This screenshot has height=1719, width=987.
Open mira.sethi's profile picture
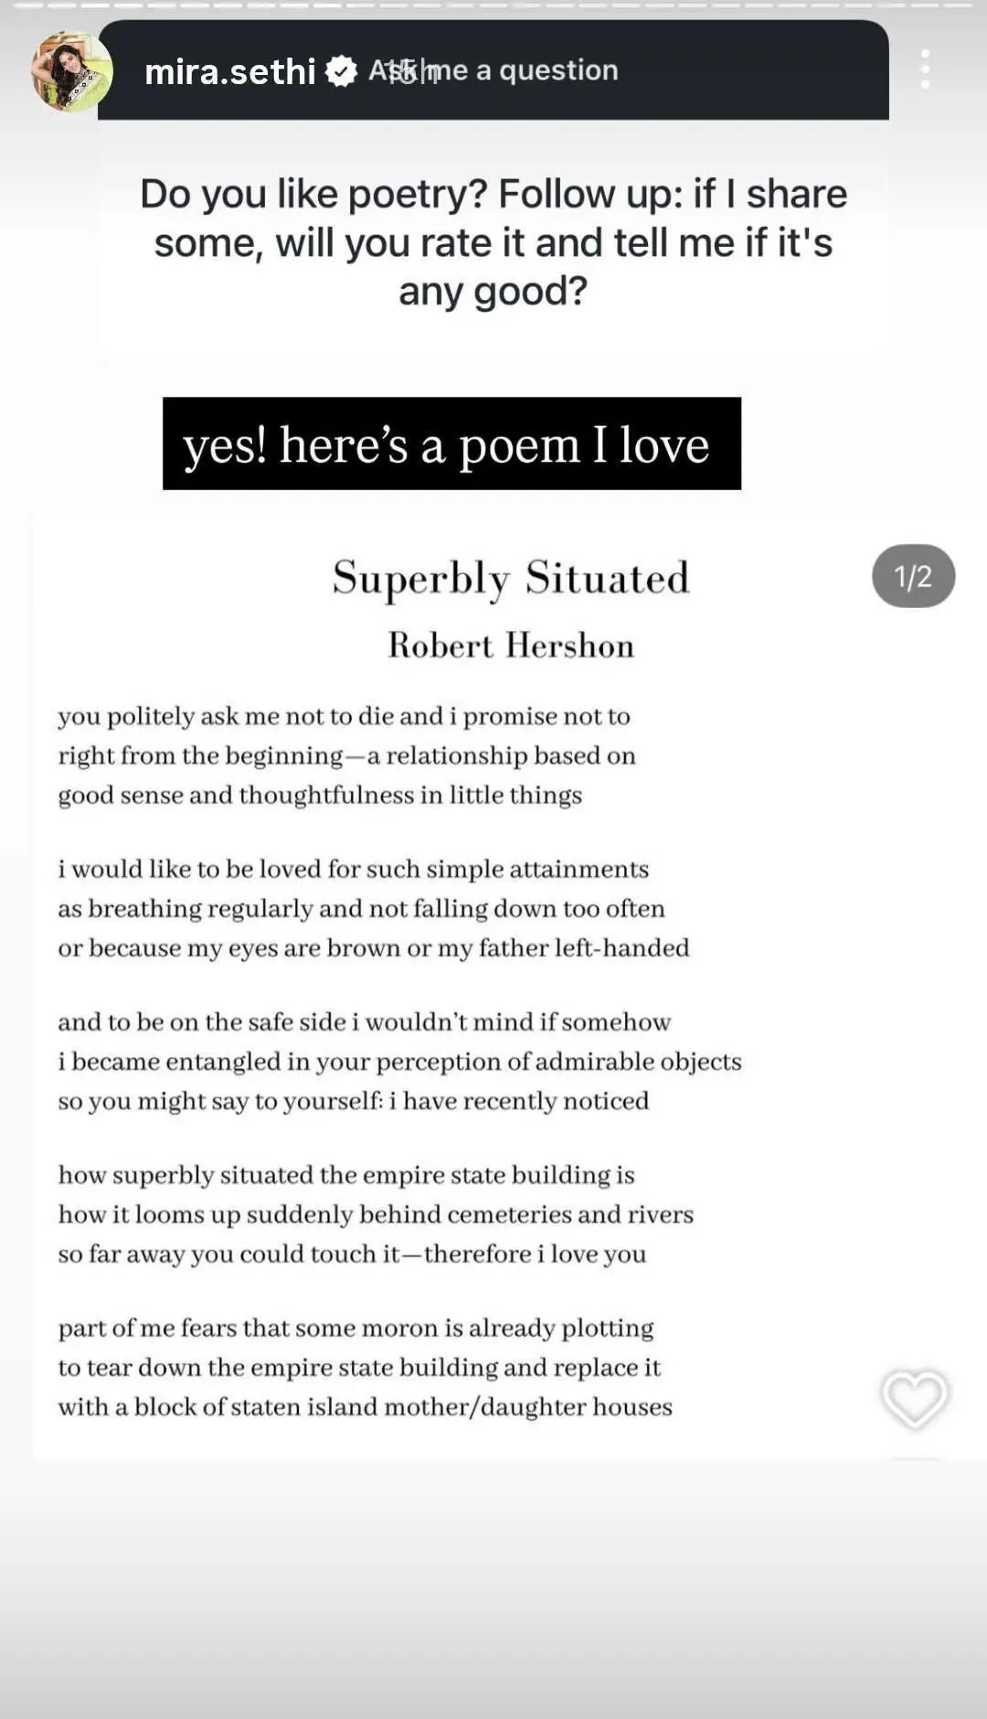pos(71,71)
